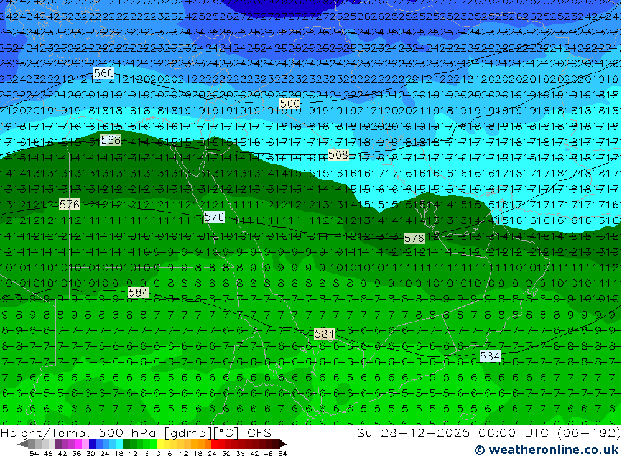The width and height of the screenshot is (622, 456).
Task: Click the 560 contour label in the map center
Action: coord(290,104)
